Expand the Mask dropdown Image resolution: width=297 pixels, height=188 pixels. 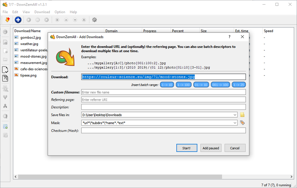(x=235, y=123)
